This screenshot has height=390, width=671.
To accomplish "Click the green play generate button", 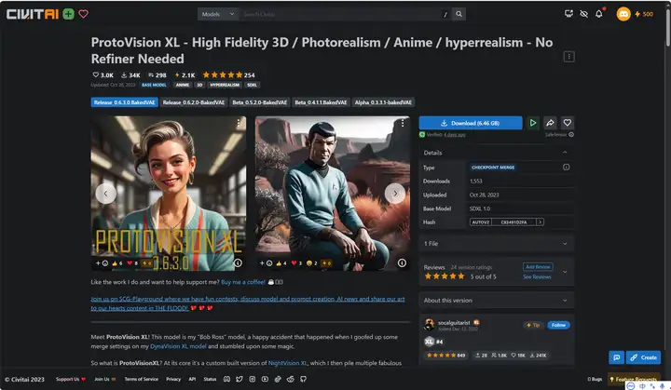I will coord(533,123).
